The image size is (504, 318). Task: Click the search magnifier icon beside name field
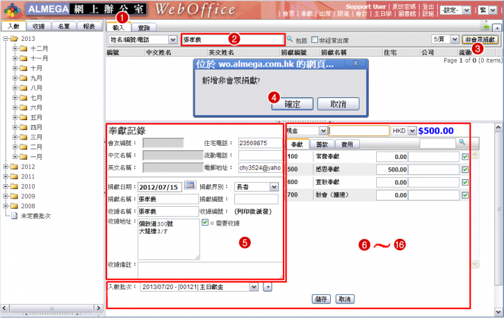point(290,39)
